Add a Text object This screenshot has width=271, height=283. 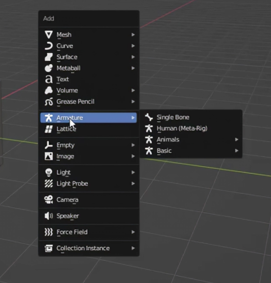(89, 79)
